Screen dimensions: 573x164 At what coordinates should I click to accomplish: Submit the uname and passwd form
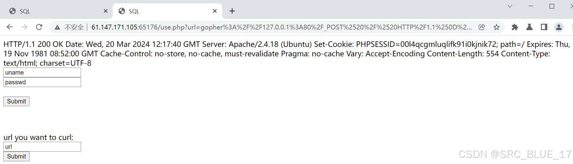(16, 101)
